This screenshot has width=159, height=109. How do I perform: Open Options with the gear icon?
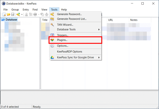point(76,46)
